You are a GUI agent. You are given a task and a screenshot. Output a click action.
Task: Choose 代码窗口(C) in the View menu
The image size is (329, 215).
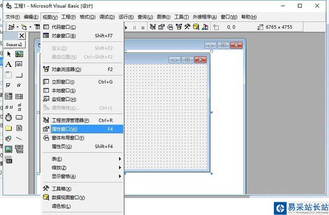pos(83,27)
